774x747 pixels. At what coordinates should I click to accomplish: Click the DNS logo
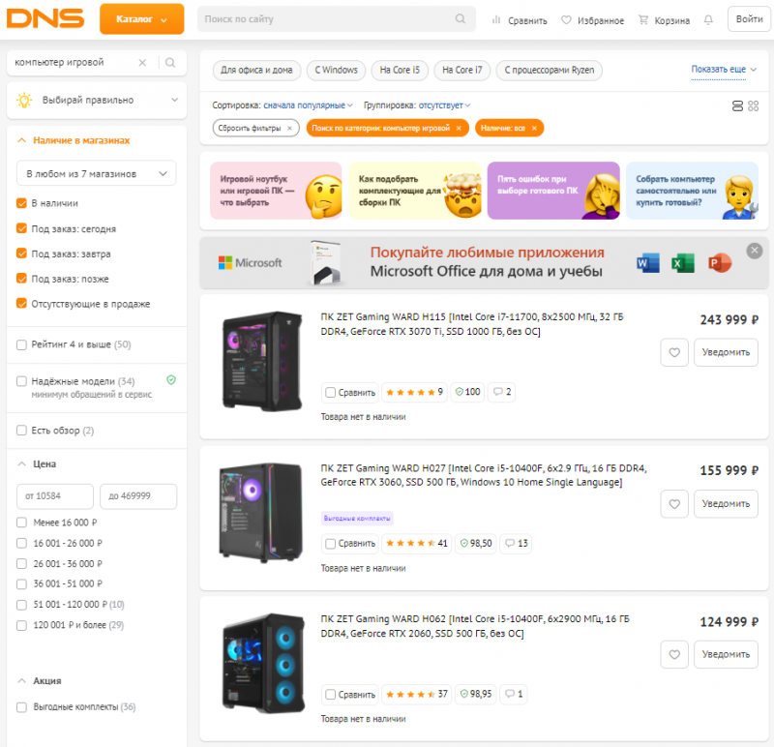45,18
